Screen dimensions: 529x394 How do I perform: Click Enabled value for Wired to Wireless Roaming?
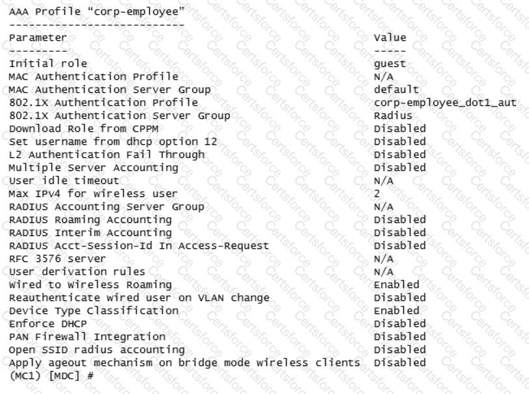click(x=396, y=285)
